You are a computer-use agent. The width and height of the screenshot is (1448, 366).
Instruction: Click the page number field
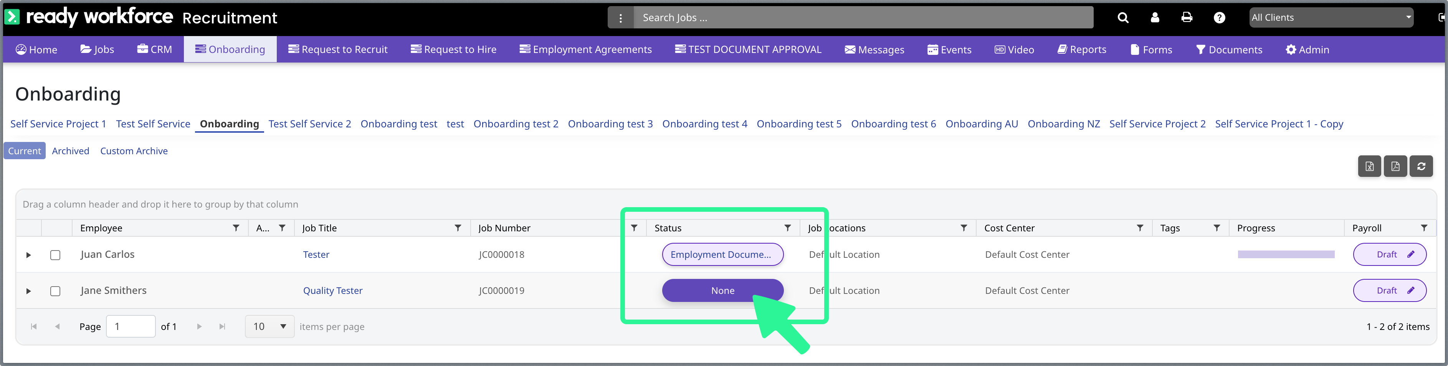[x=131, y=327]
